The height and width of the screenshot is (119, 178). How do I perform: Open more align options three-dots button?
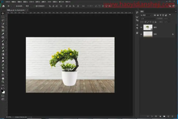tap(83, 6)
